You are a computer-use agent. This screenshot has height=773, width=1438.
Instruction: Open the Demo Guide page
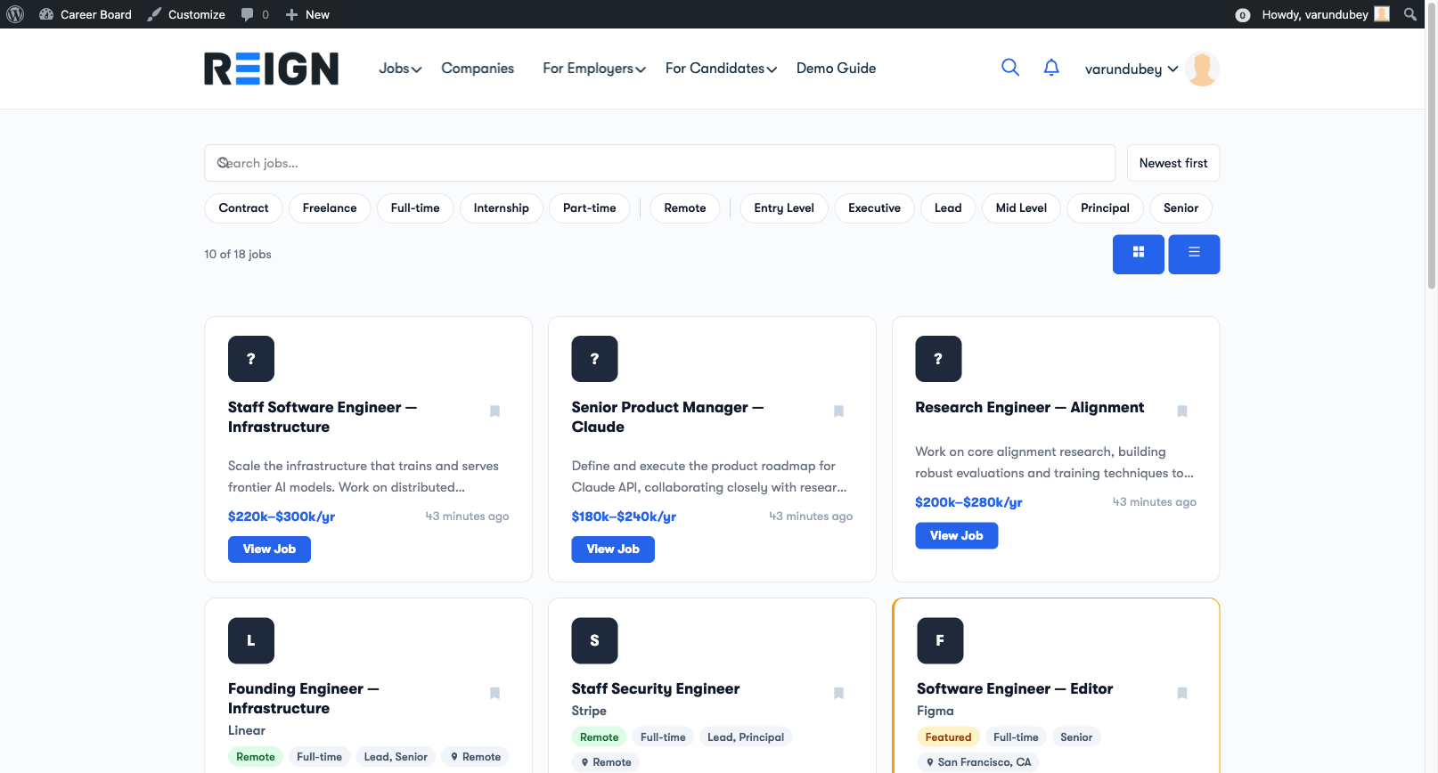pos(836,69)
